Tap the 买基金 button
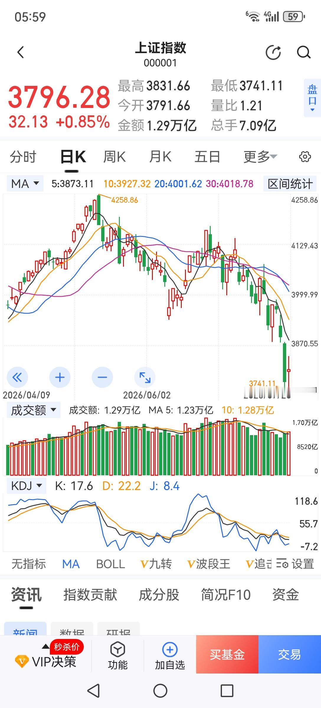Image resolution: width=321 pixels, height=708 pixels. click(x=227, y=654)
